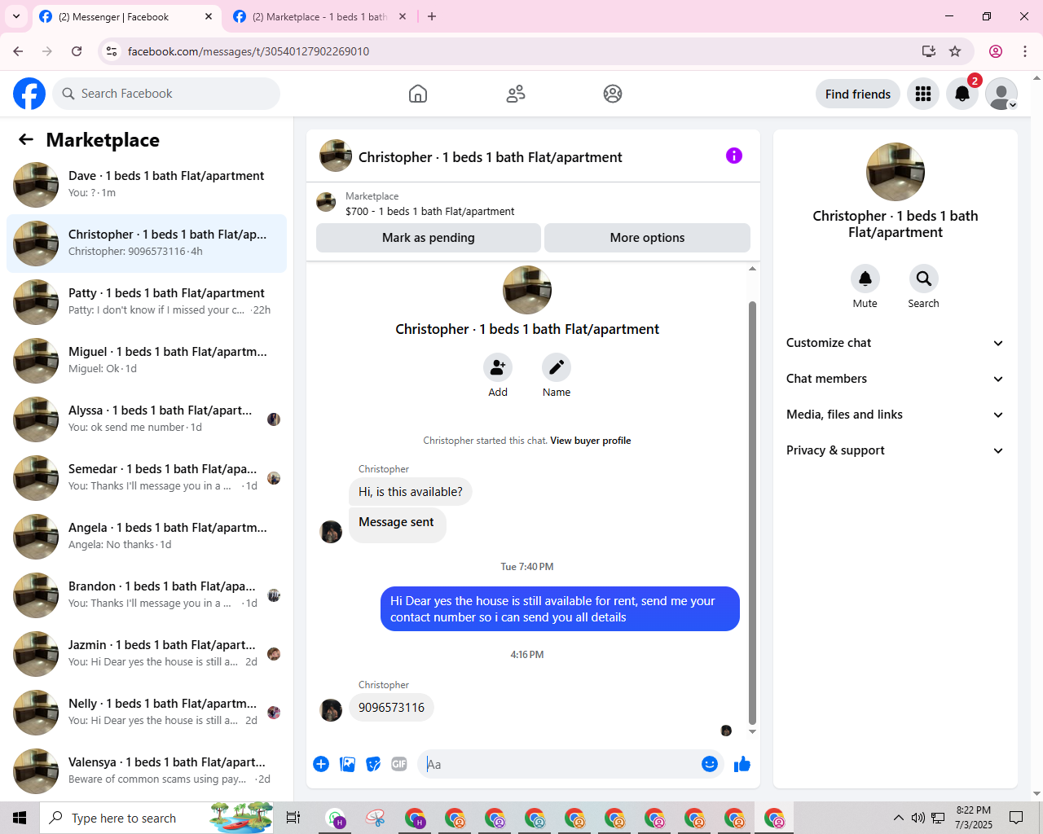Go back using the Marketplace arrow
Viewport: 1043px width, 834px height.
pos(26,139)
